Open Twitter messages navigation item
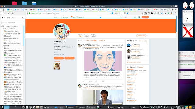195x109 pixels. pyautogui.click(x=80, y=17)
